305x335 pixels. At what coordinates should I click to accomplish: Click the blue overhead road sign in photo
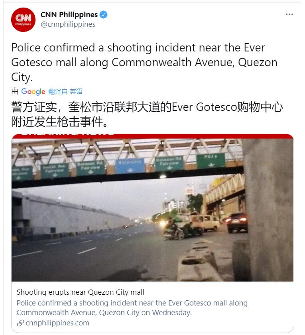[130, 166]
